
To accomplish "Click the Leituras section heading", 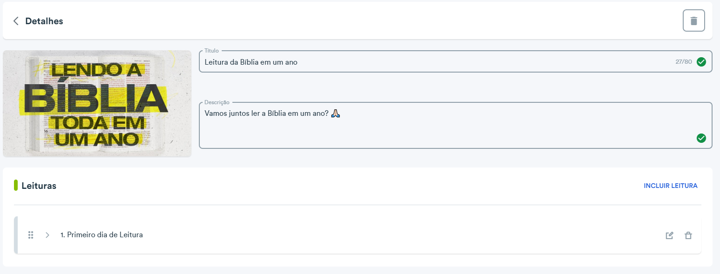I will point(39,186).
